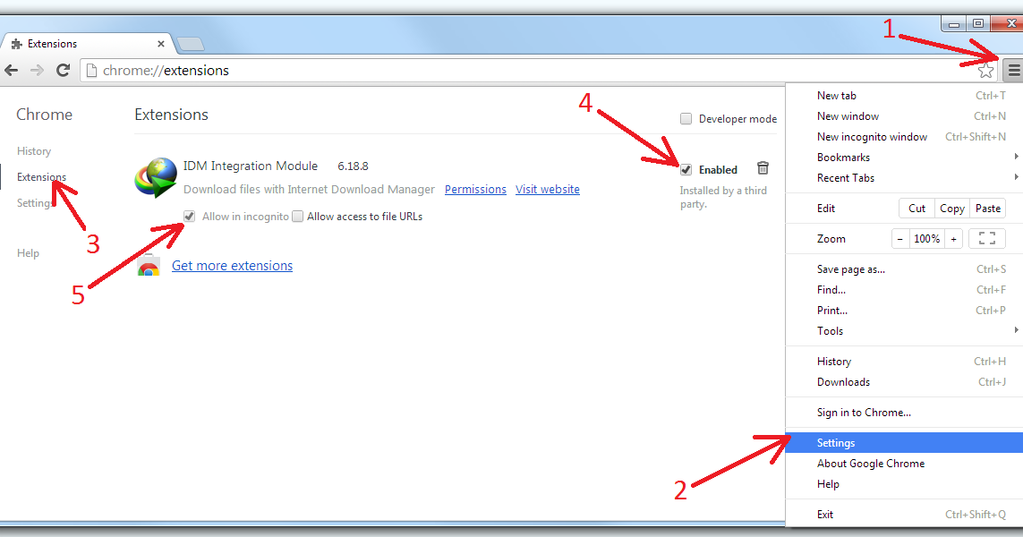This screenshot has width=1023, height=537.
Task: Open a new tab with tab-strip button
Action: coord(191,45)
